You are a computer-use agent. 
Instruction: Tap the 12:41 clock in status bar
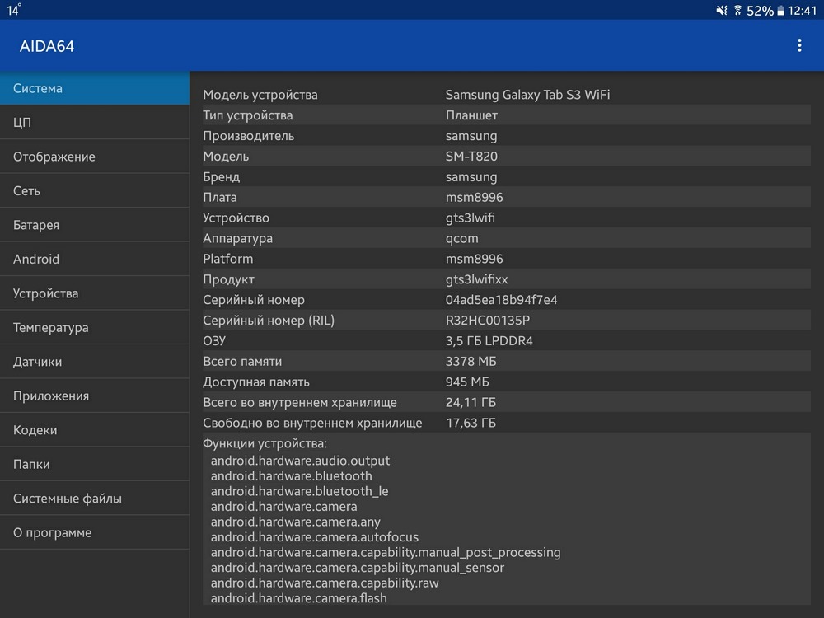802,11
